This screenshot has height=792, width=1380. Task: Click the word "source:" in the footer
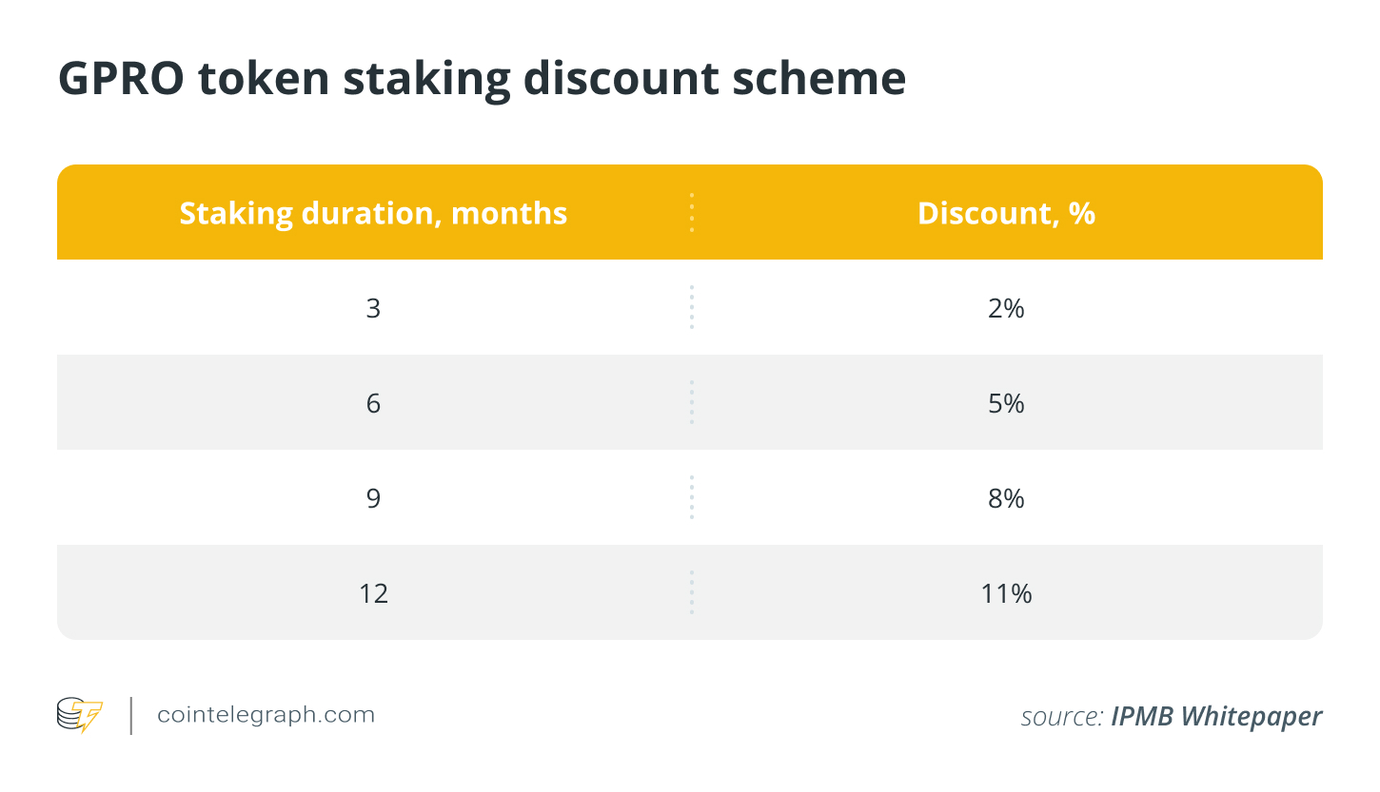[1062, 716]
